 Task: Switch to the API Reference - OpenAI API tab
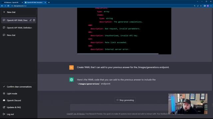pos(11,2)
